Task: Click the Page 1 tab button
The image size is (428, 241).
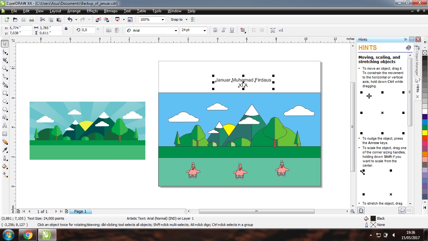Action: (81, 211)
